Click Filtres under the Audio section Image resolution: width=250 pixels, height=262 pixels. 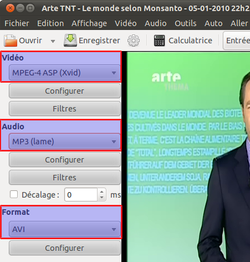point(65,178)
